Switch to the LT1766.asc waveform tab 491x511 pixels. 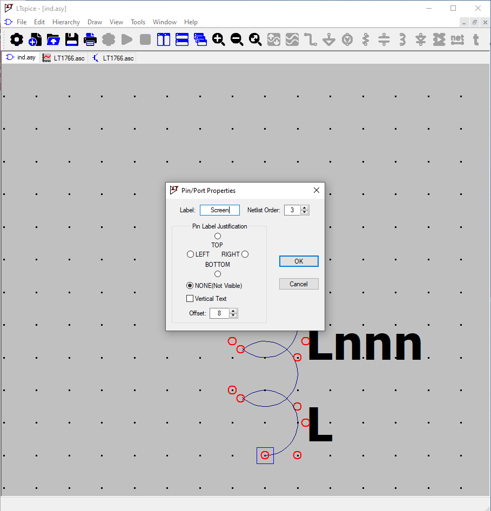tap(64, 58)
